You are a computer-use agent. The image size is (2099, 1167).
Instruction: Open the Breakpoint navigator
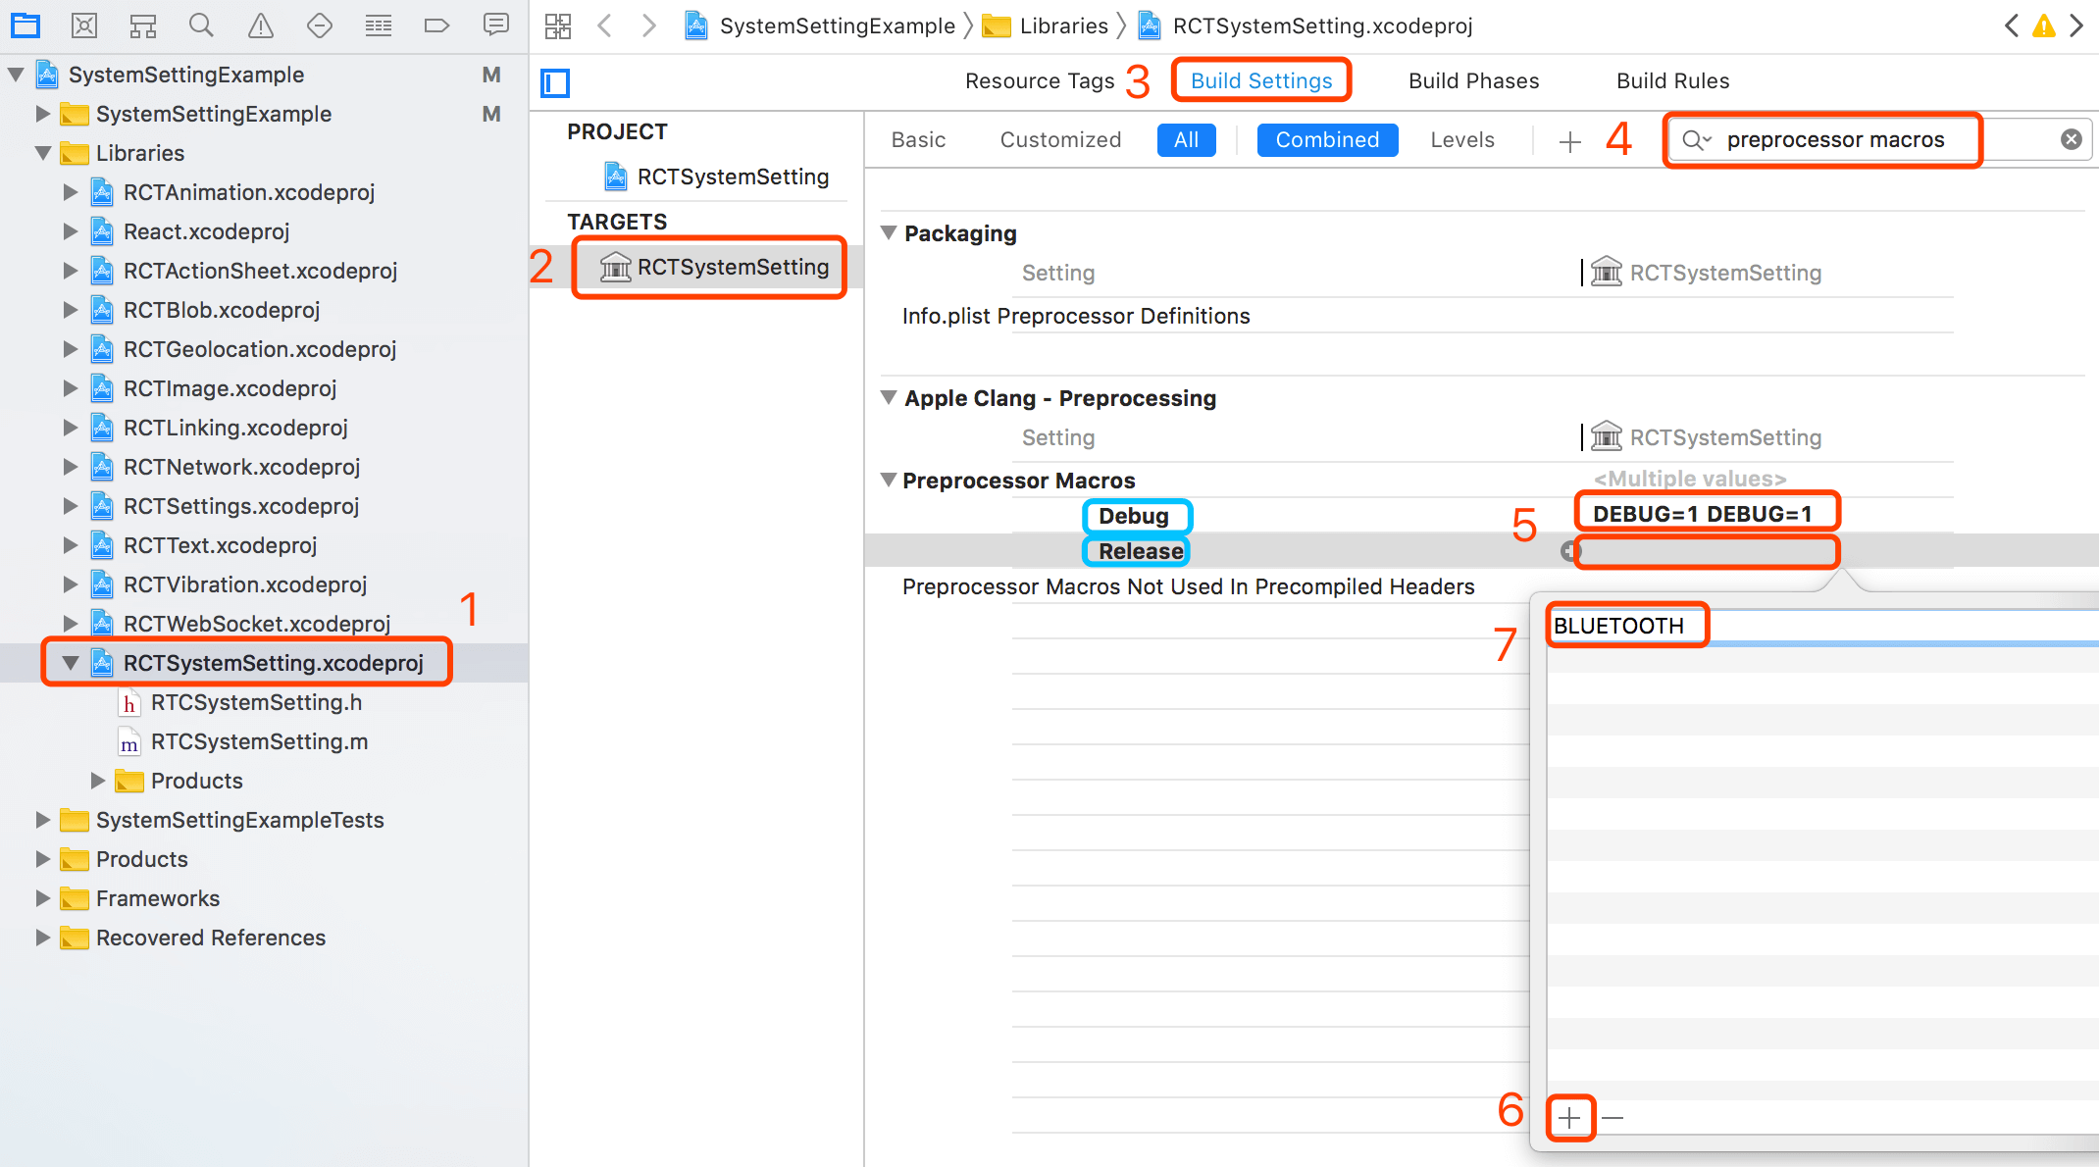(x=436, y=25)
